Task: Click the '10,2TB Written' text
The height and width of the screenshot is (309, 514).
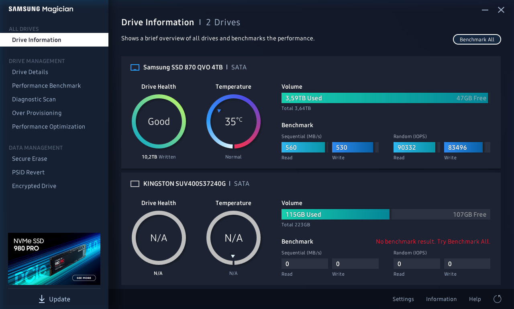Action: [x=159, y=157]
